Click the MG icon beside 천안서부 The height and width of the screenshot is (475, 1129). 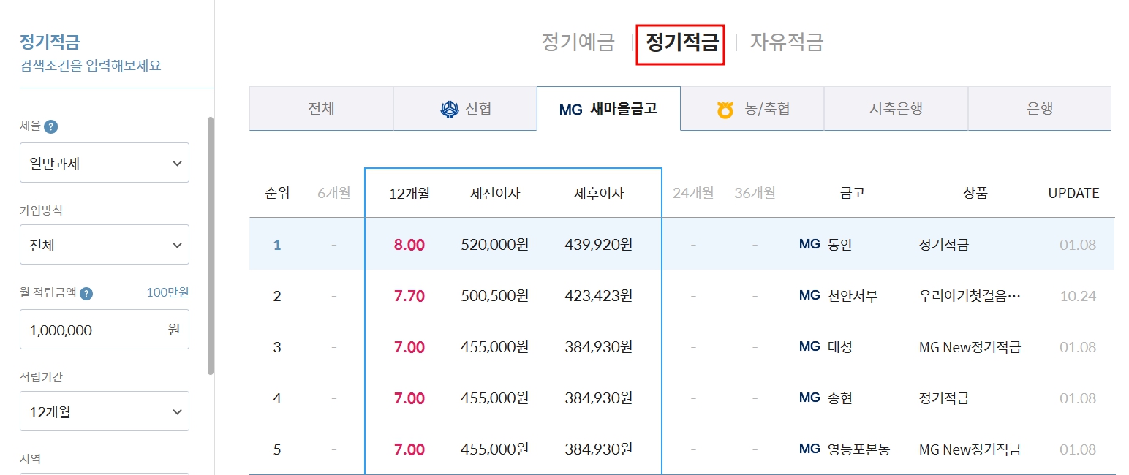pyautogui.click(x=808, y=295)
